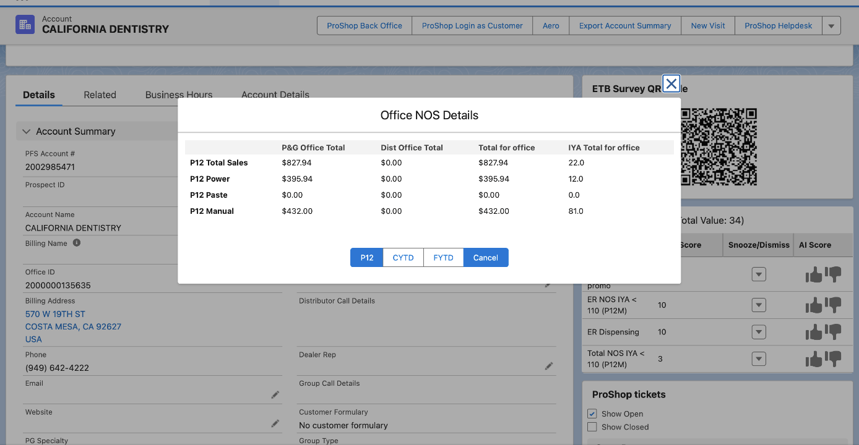Click the Email edit pencil icon
The width and height of the screenshot is (859, 445).
click(275, 394)
